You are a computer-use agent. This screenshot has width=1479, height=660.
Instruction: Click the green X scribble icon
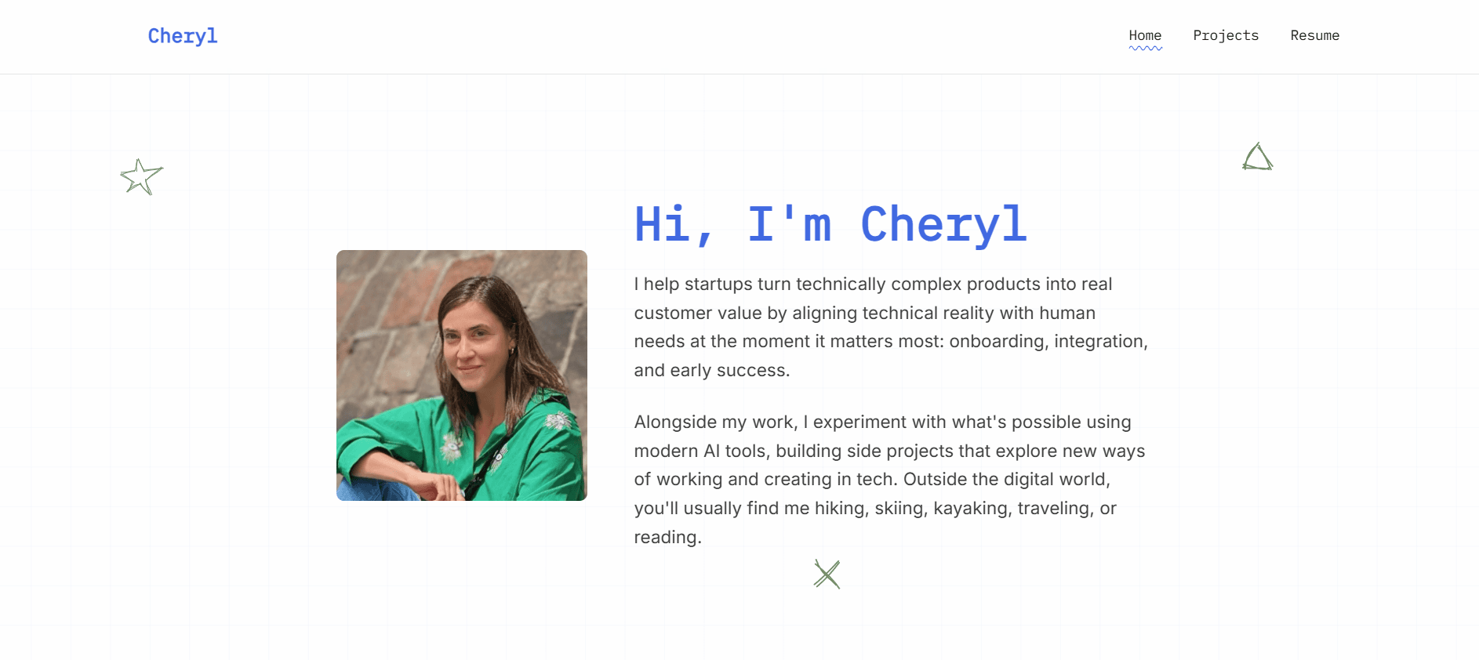pos(827,575)
